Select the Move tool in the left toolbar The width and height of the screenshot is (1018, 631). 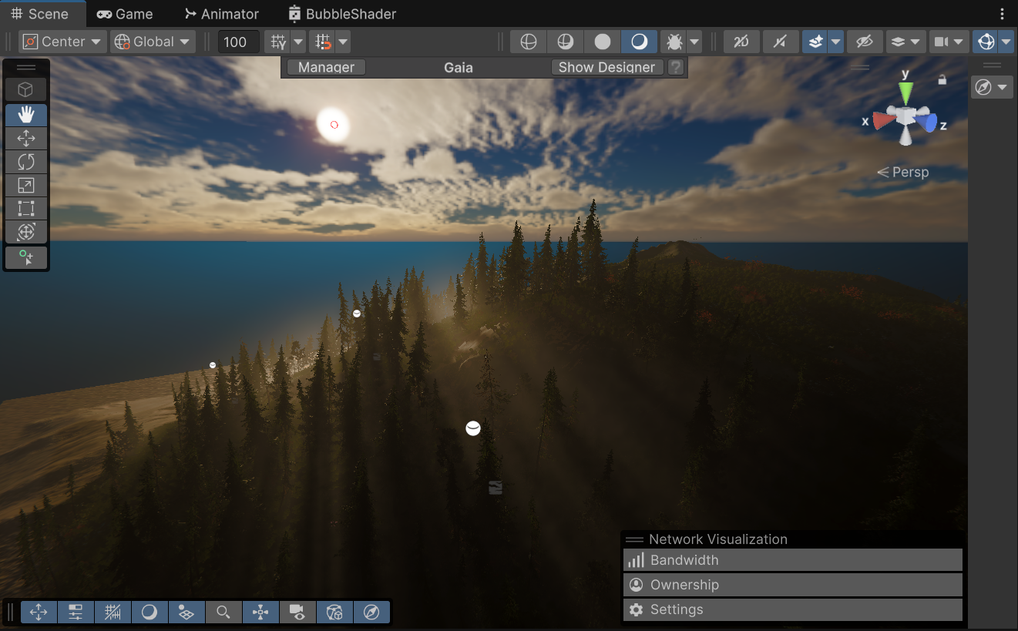25,138
